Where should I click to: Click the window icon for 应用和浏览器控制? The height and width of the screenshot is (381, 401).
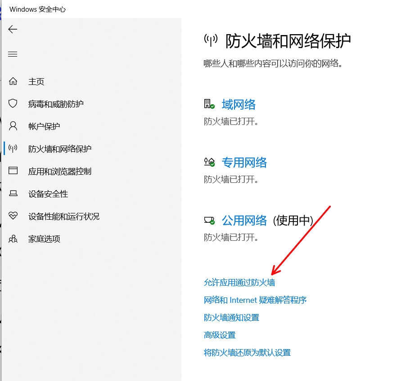pyautogui.click(x=13, y=171)
